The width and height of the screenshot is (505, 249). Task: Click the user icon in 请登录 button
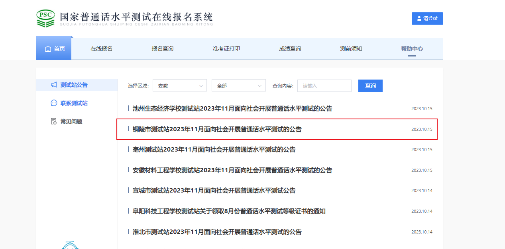click(x=419, y=18)
